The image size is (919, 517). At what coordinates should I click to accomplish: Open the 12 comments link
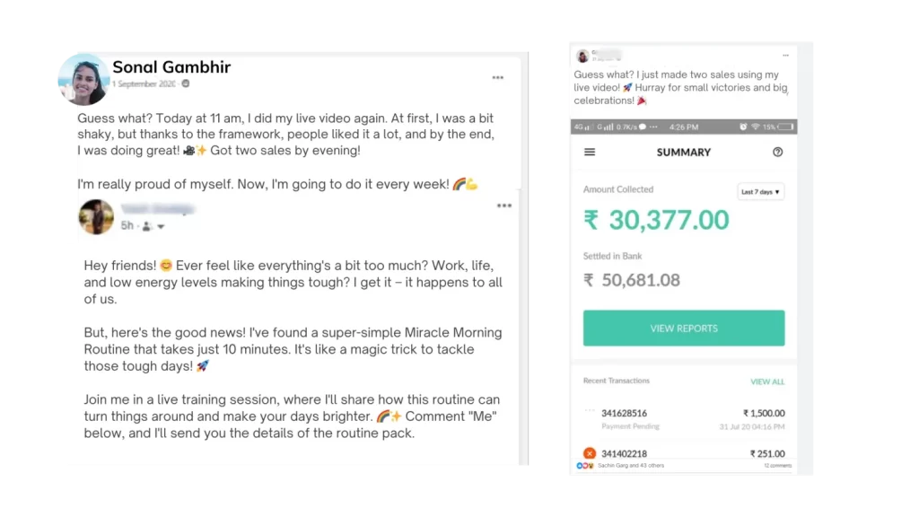777,466
